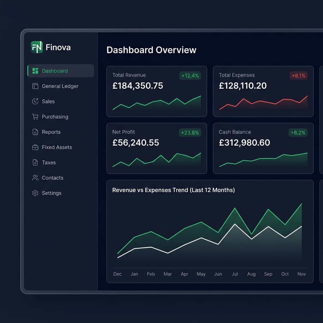Navigate to the Purchasing label
This screenshot has height=323, width=323.
tap(55, 117)
